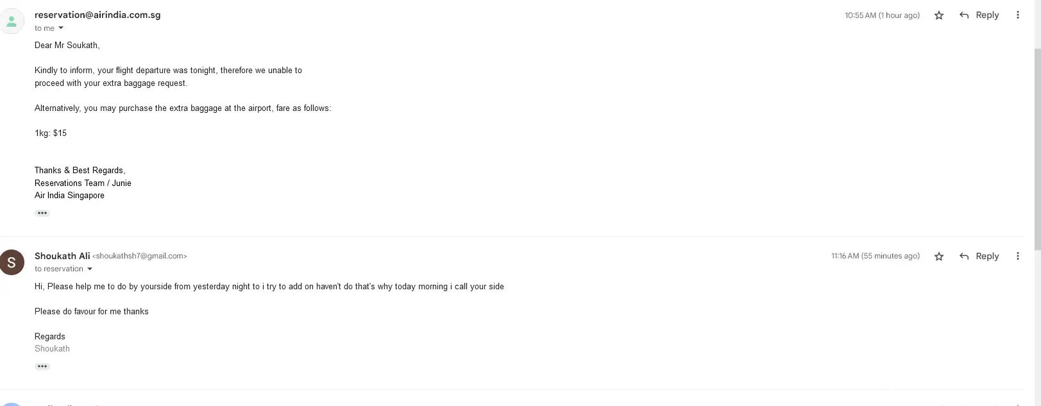
Task: Show trimmed content below Shoukath's signature
Action: 42,366
